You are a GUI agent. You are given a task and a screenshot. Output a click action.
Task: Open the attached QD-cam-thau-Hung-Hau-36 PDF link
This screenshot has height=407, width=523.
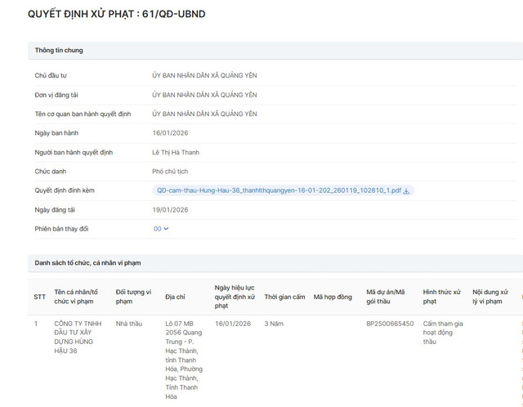278,190
